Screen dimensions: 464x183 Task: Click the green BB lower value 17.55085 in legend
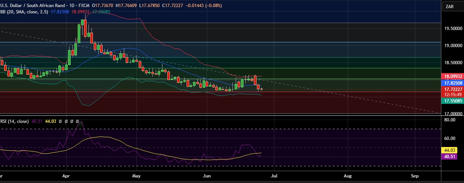(x=100, y=12)
